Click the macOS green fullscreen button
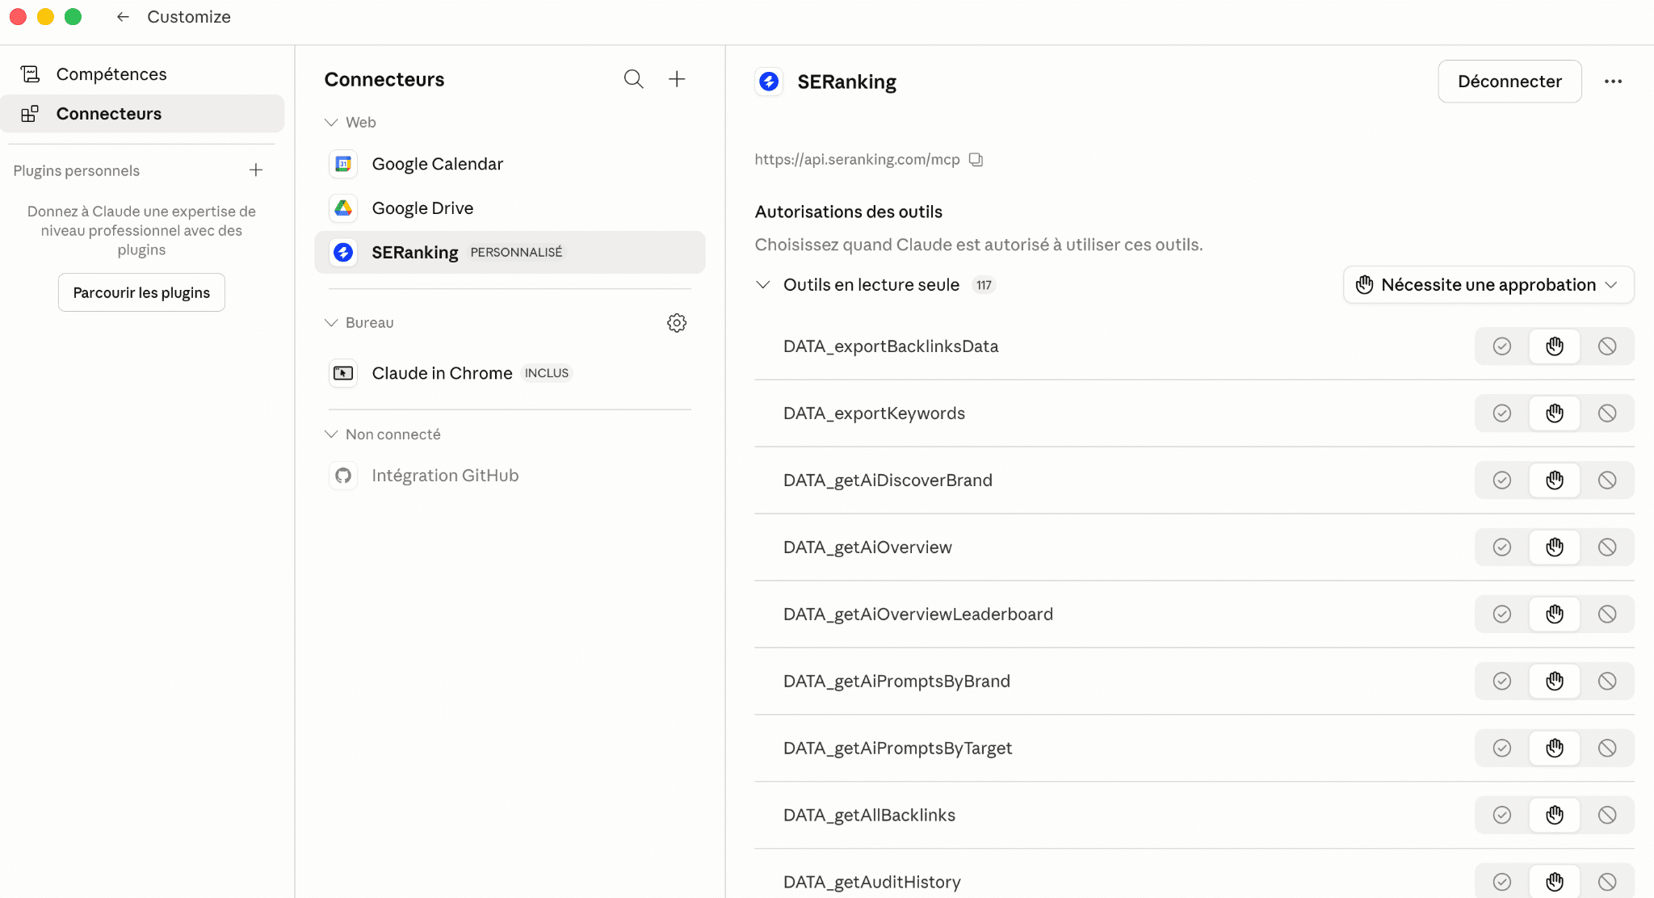 [x=73, y=17]
